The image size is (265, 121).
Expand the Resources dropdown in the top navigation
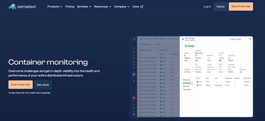102,6
